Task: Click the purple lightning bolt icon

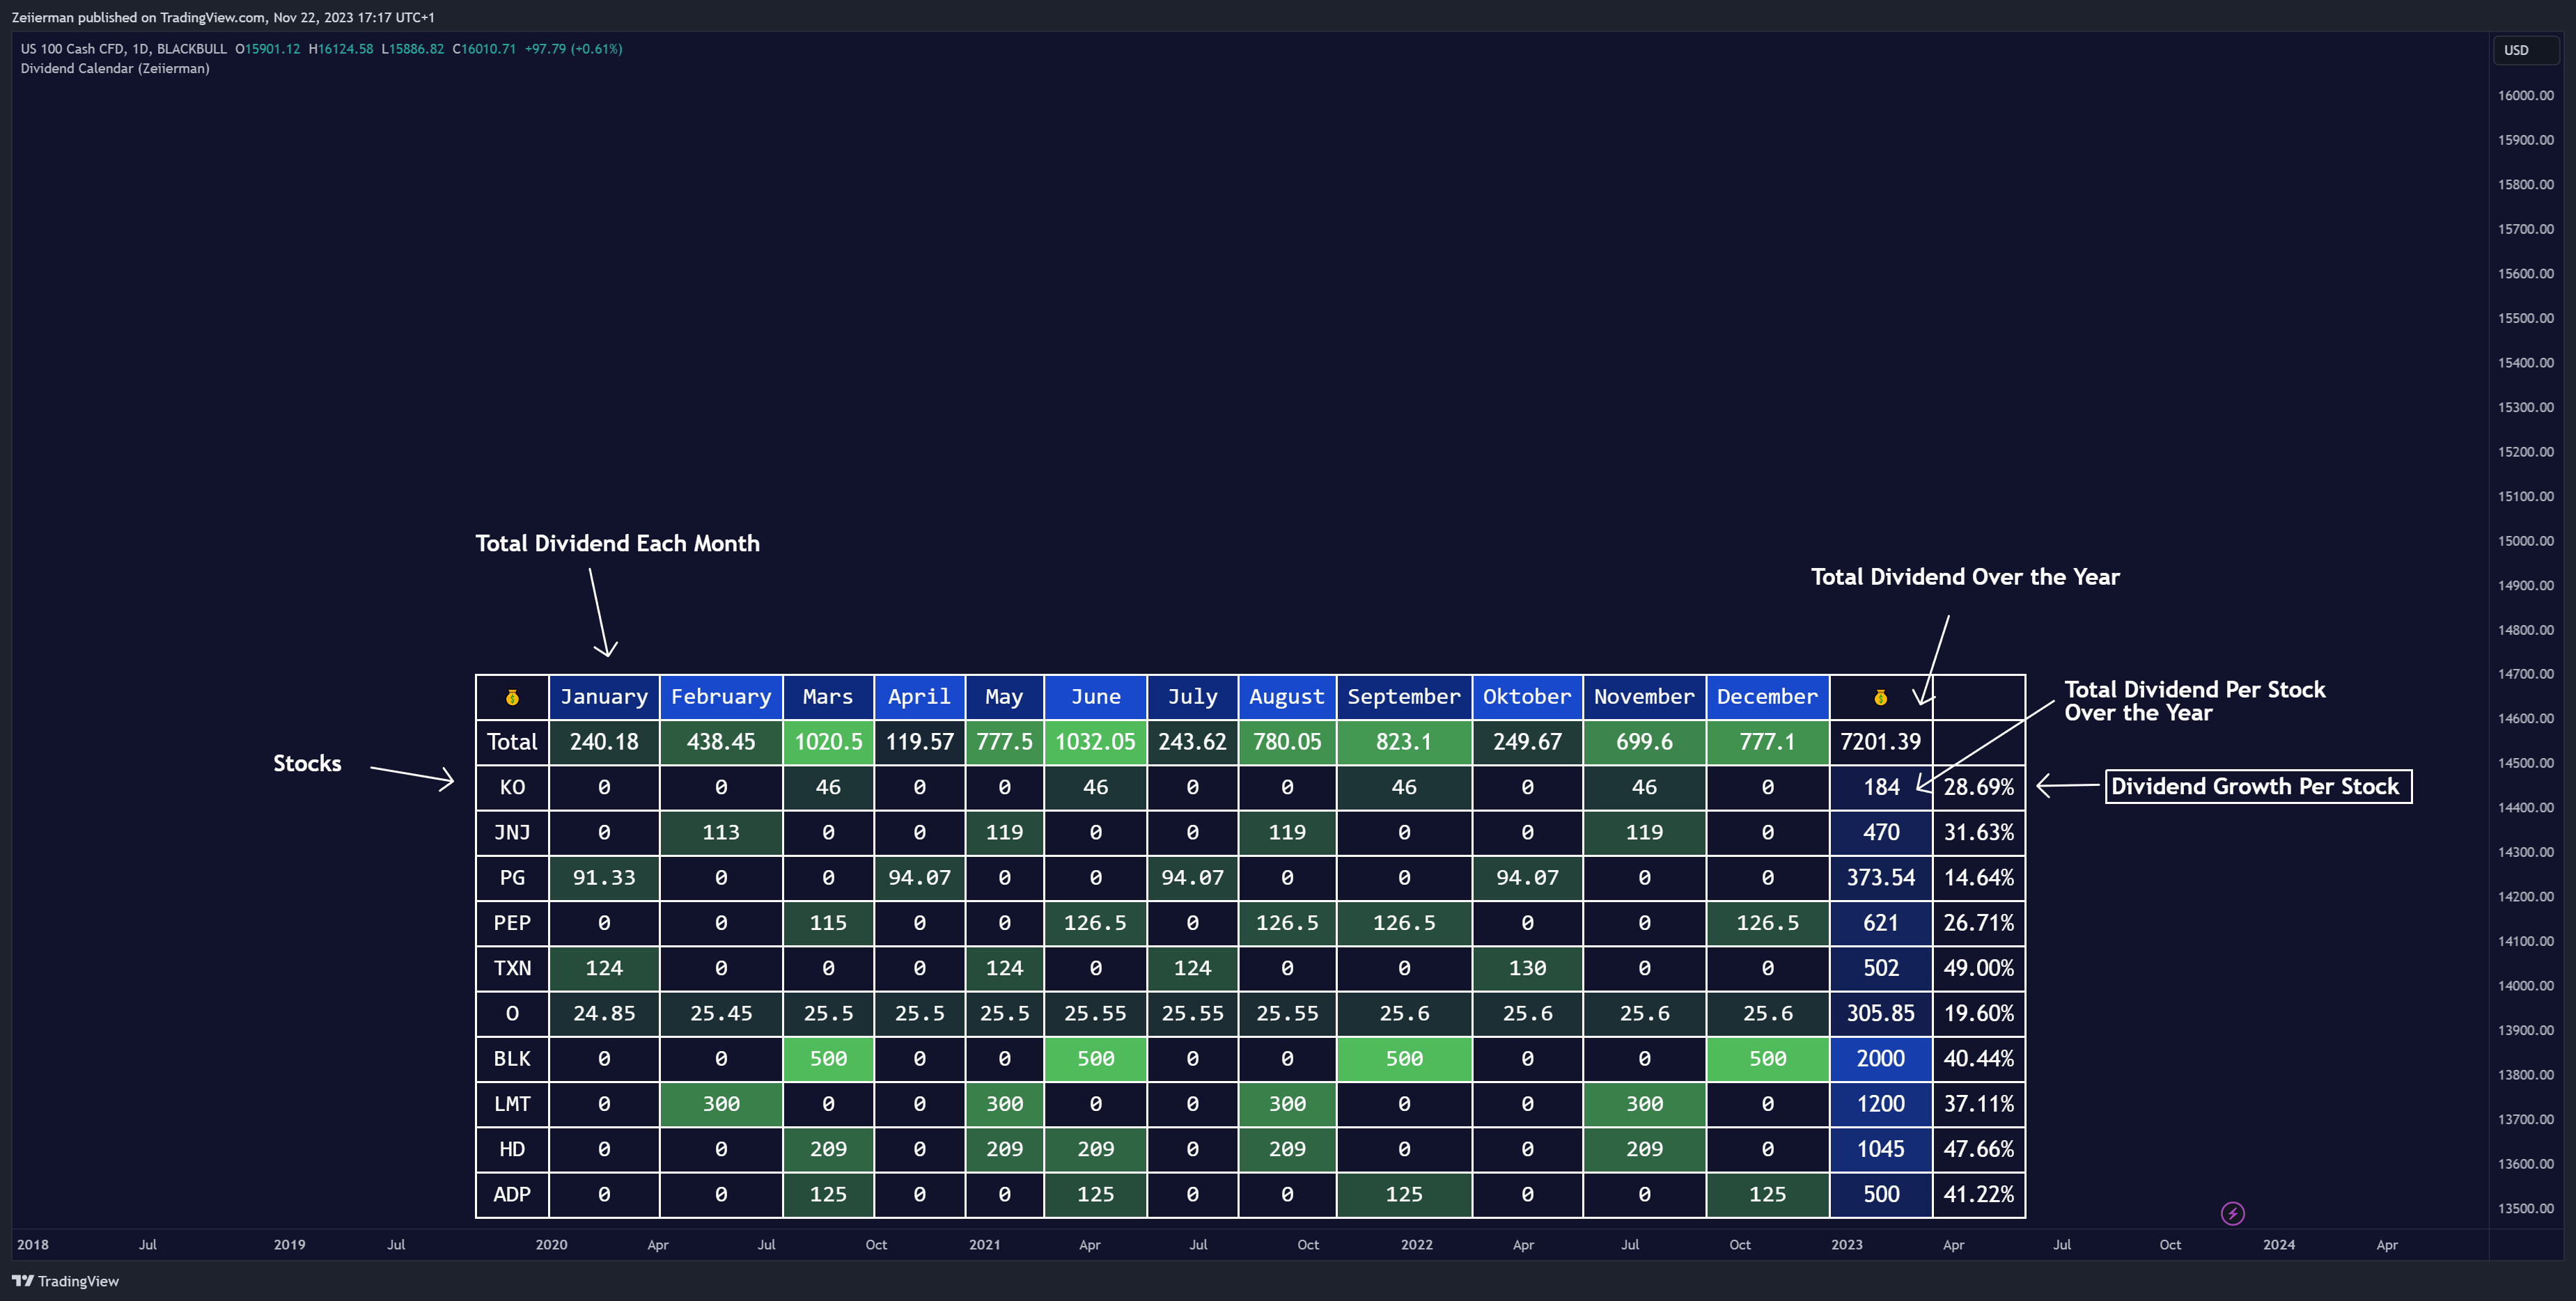Action: (2232, 1213)
